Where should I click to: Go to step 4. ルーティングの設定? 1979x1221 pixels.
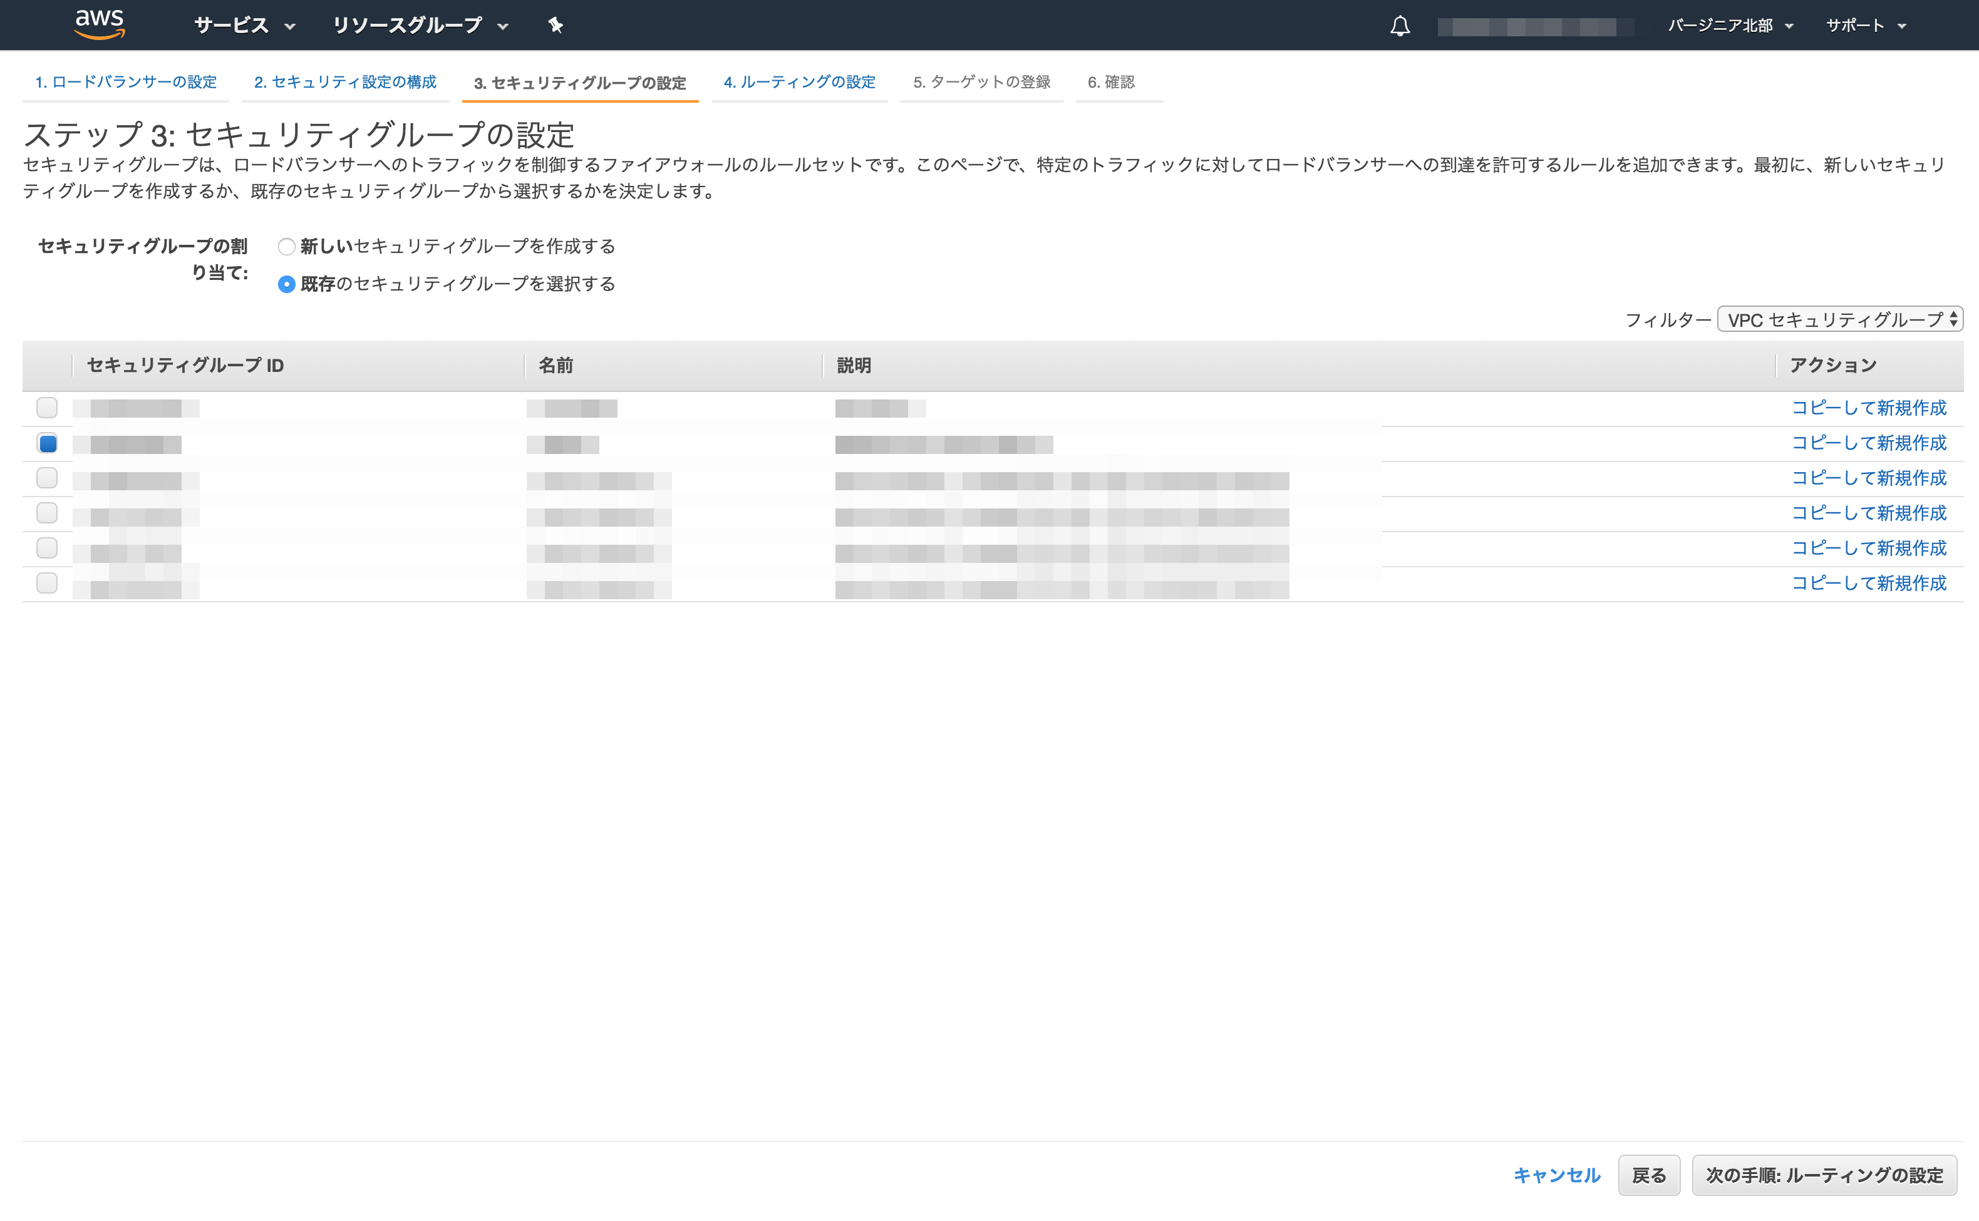click(x=799, y=81)
